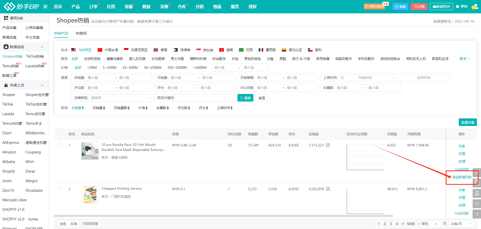Open the 店铺类型 dropdown
The height and width of the screenshot is (229, 481).
[112, 98]
